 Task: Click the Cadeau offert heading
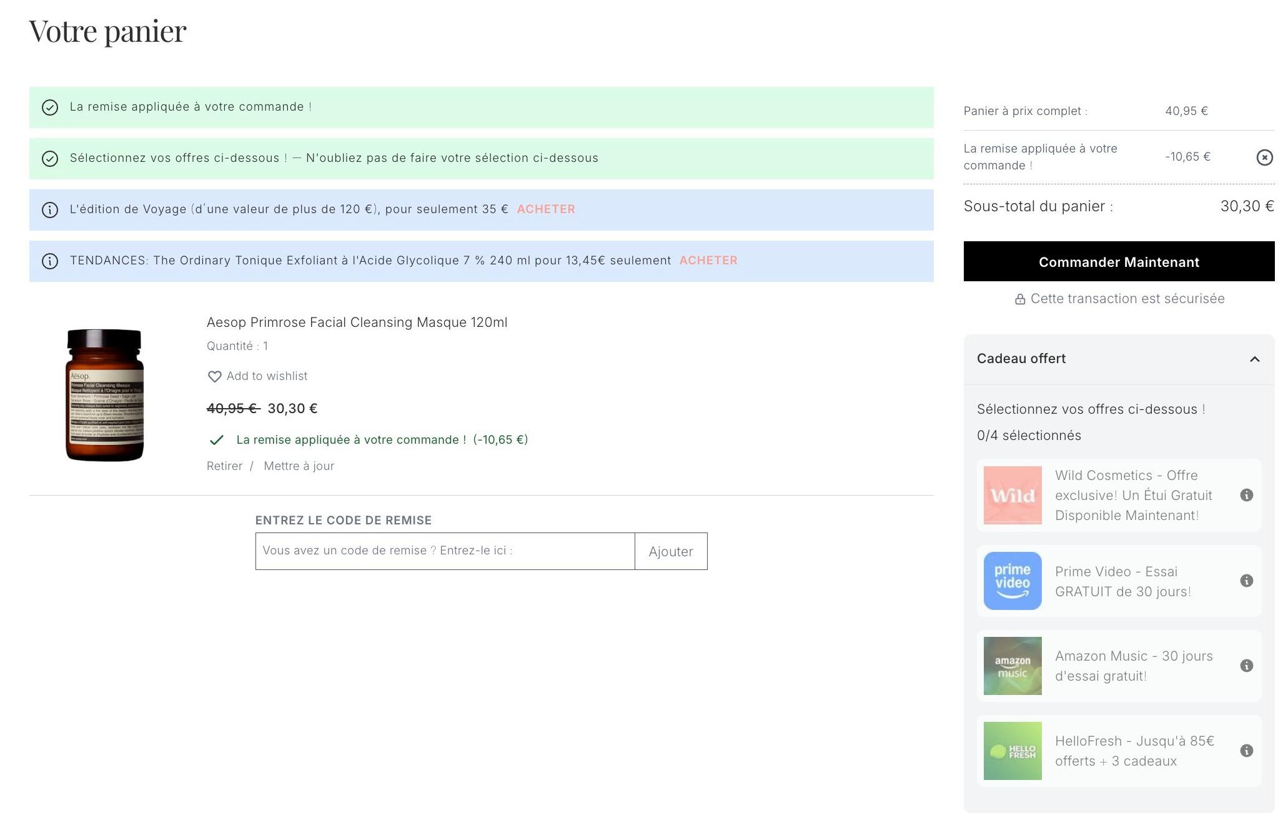pos(1021,359)
